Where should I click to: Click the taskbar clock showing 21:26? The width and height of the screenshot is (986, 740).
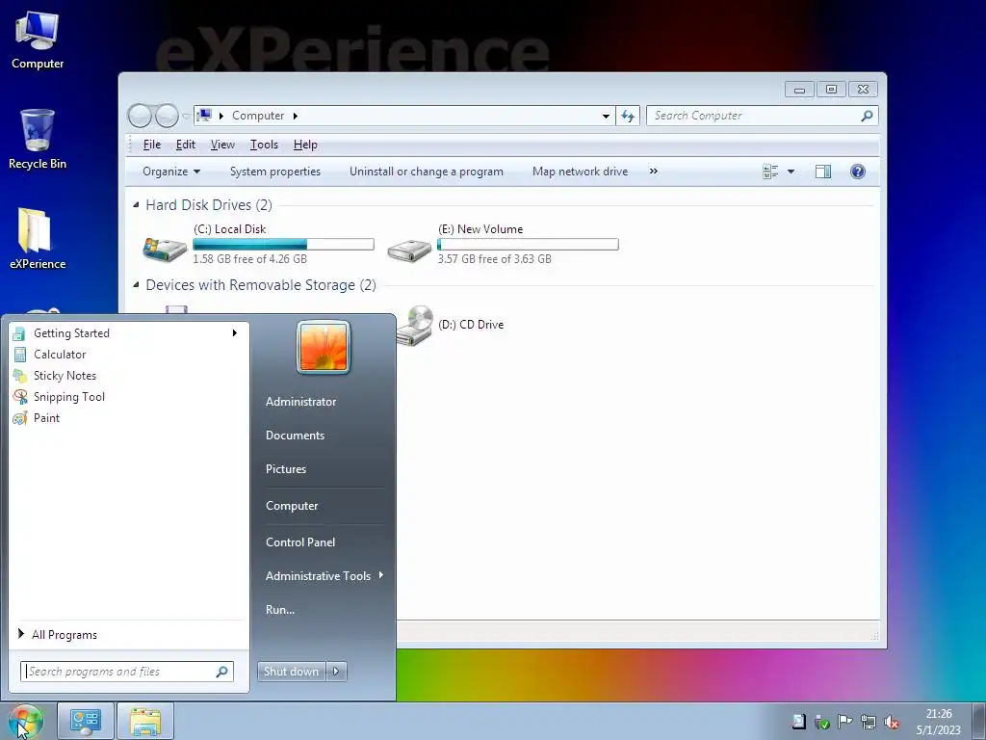(x=938, y=722)
